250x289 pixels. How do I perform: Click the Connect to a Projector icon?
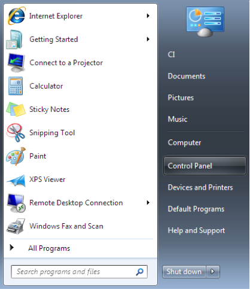pos(16,63)
